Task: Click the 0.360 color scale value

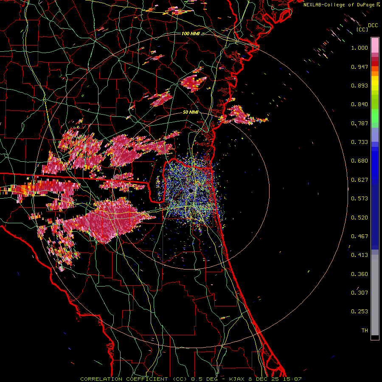Action: (360, 274)
